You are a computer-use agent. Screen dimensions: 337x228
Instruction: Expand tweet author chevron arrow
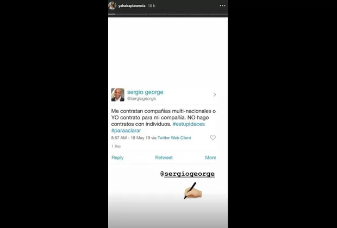coord(215,94)
